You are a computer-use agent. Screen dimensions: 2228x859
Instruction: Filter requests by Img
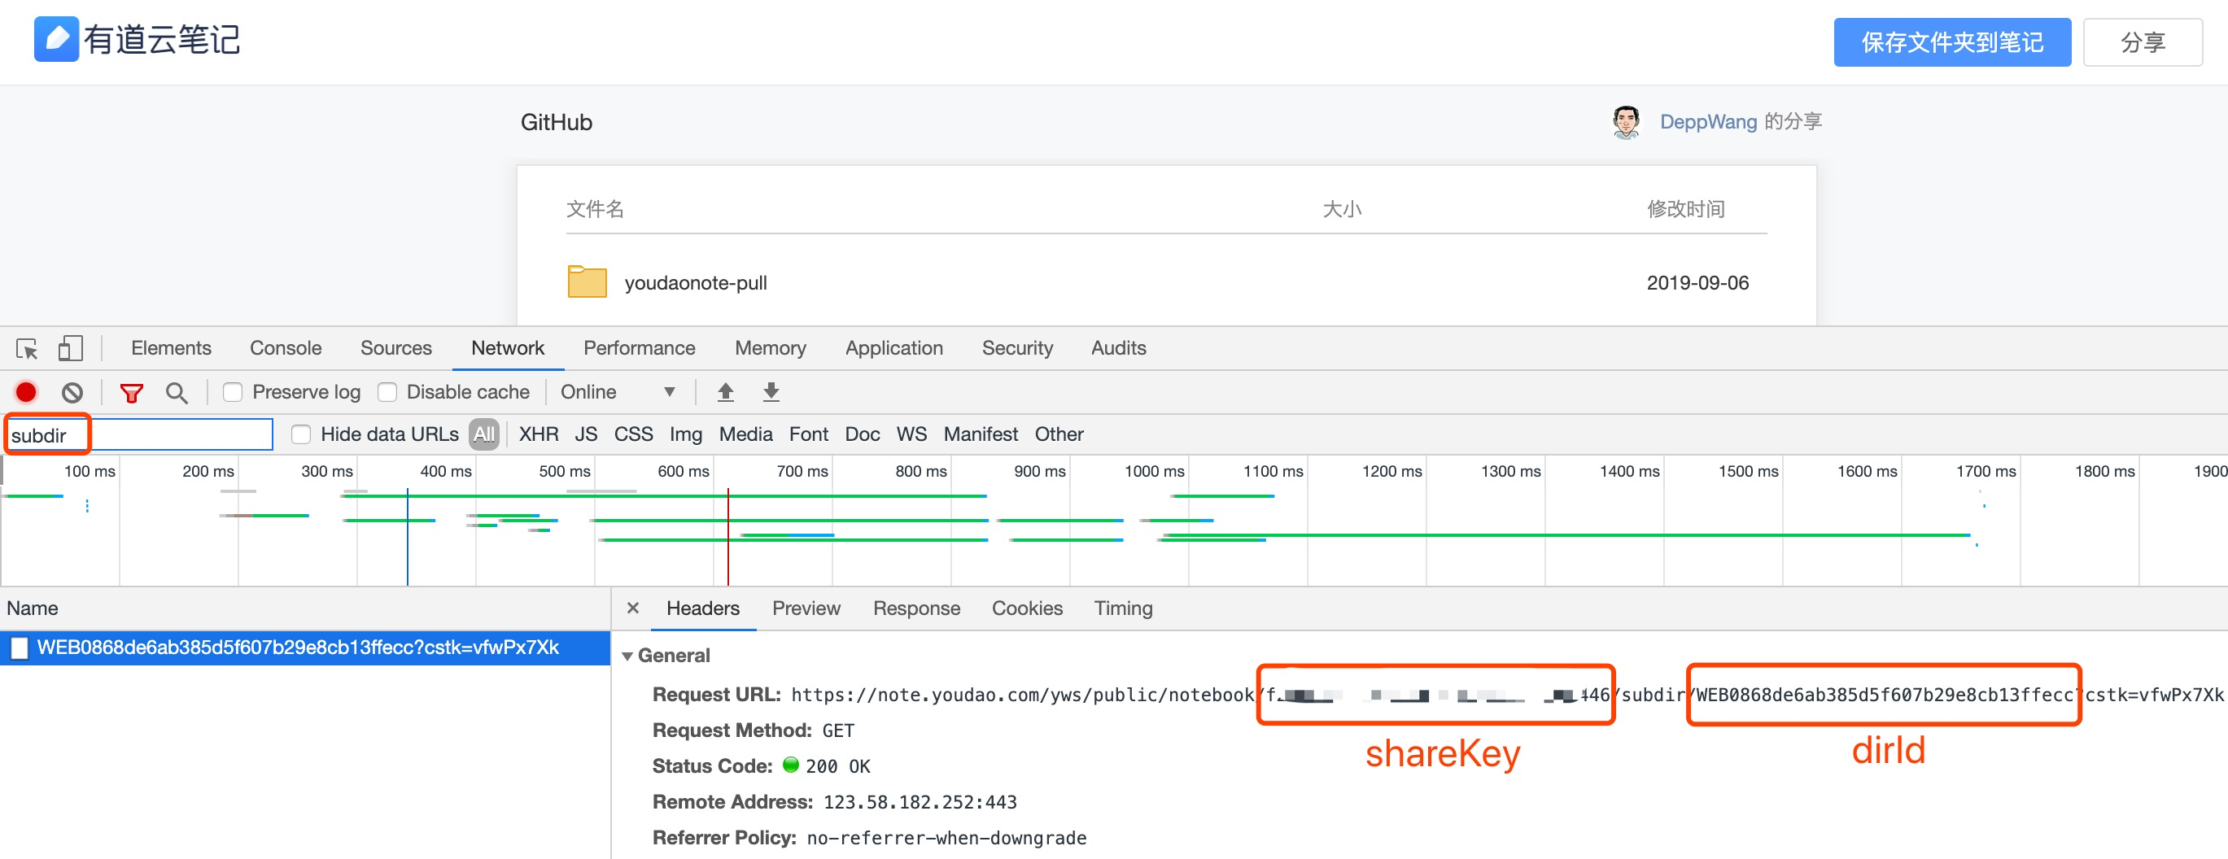pos(686,434)
